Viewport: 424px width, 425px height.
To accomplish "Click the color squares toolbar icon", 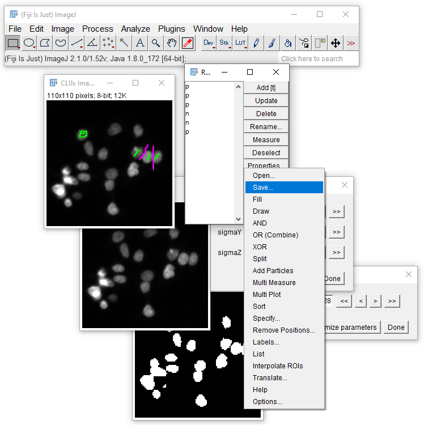I will 320,43.
